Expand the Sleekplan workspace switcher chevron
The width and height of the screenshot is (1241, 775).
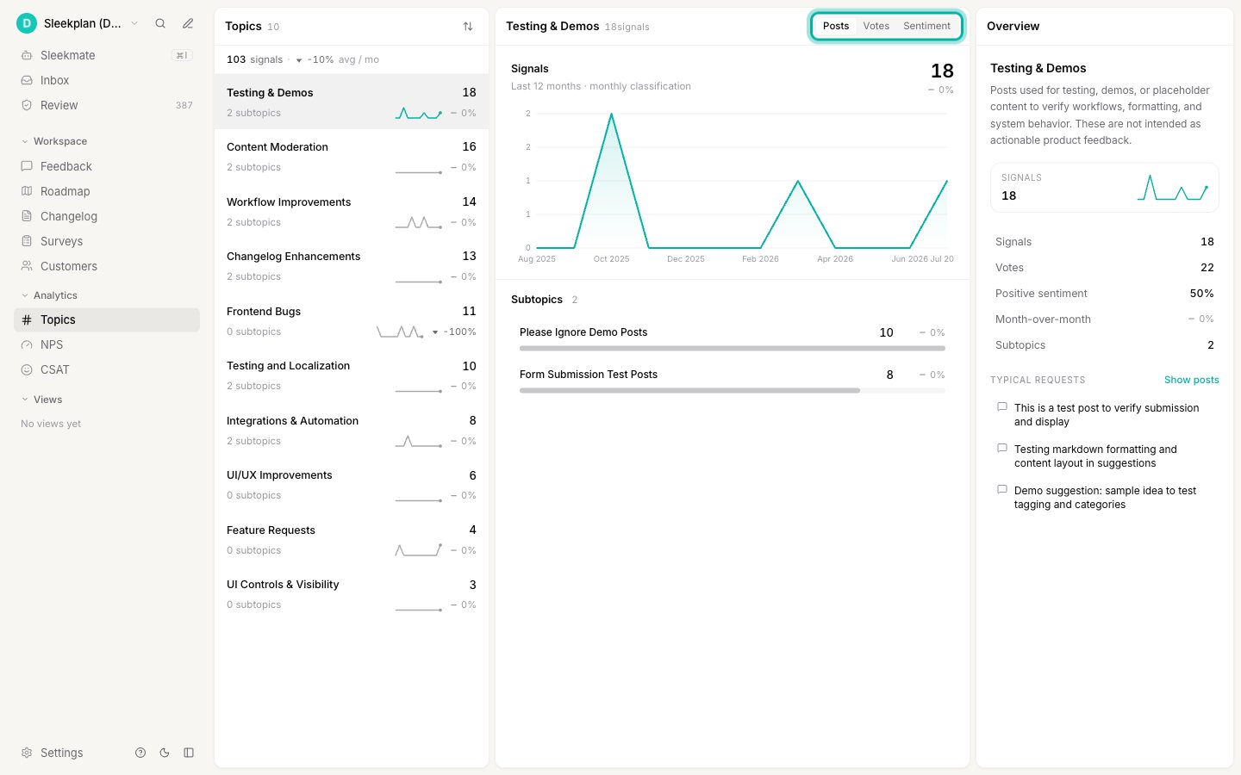coord(134,23)
